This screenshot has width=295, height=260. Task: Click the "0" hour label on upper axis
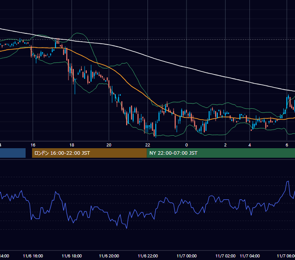[x=187, y=145]
